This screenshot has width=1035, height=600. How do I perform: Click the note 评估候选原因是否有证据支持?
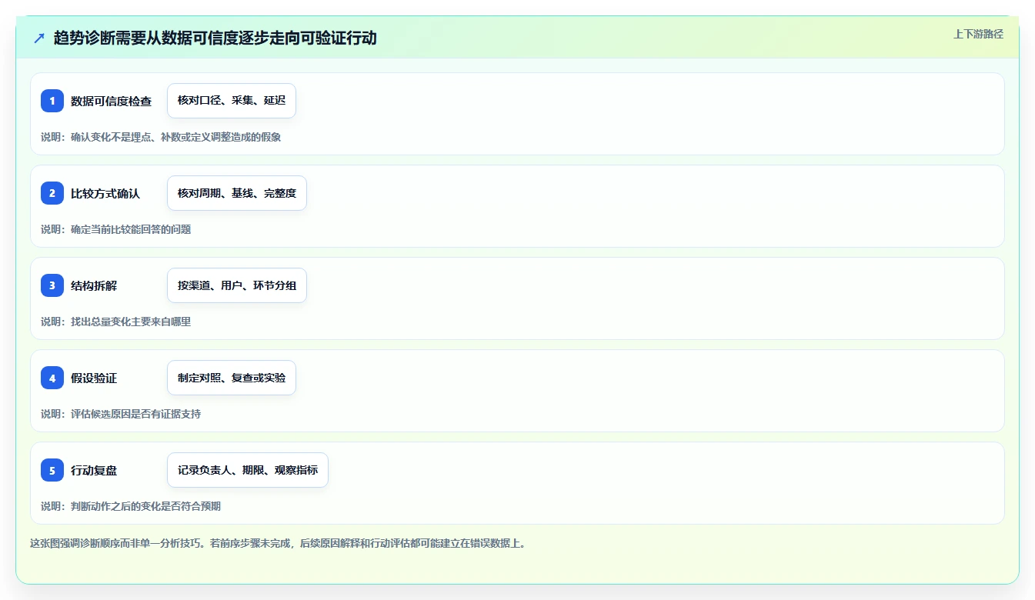[136, 414]
